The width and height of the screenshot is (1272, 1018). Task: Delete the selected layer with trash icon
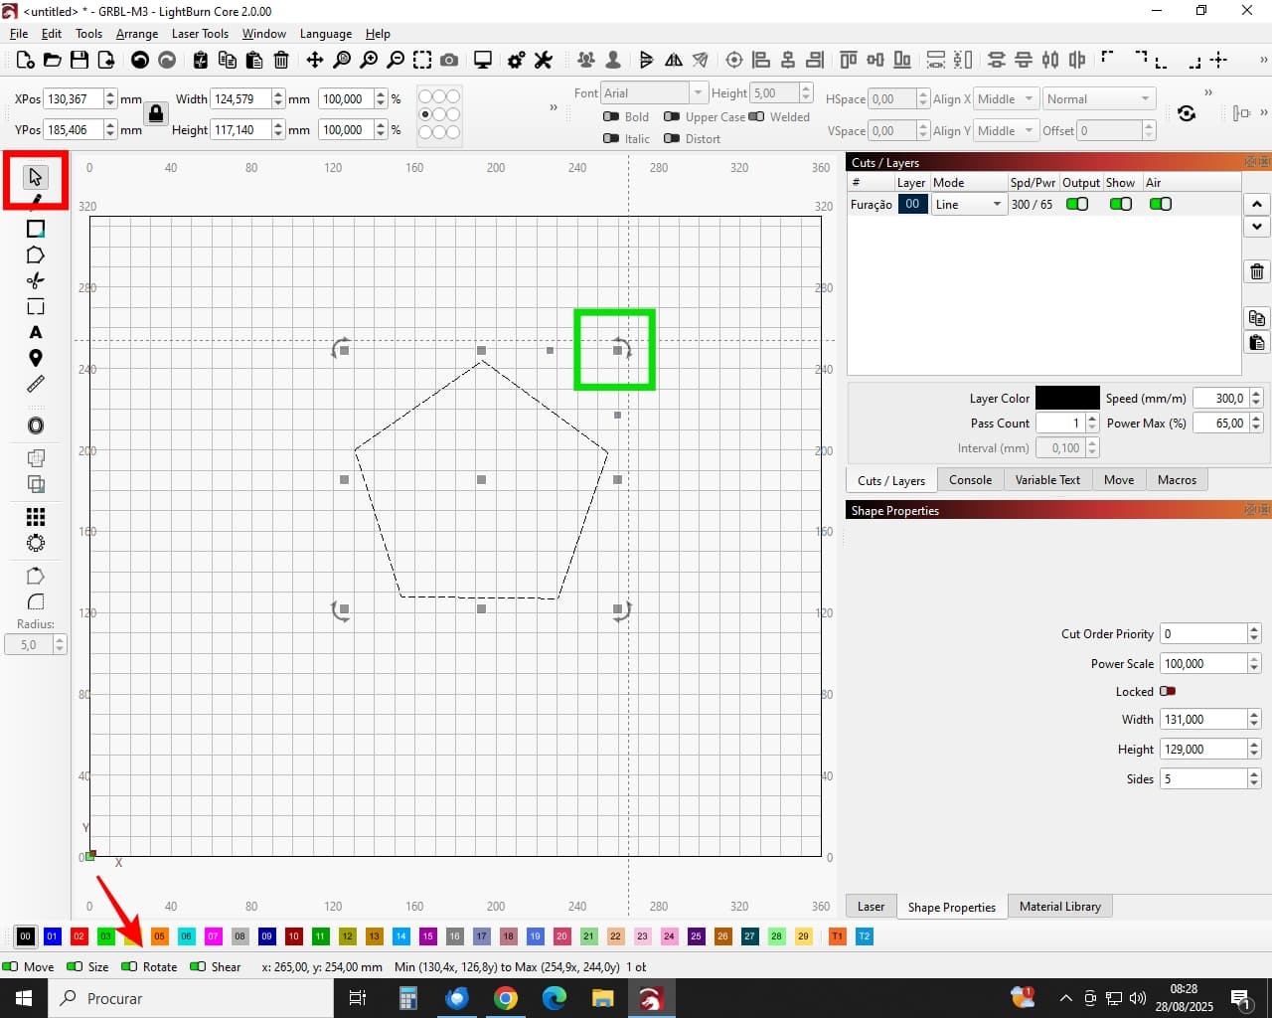point(1256,271)
